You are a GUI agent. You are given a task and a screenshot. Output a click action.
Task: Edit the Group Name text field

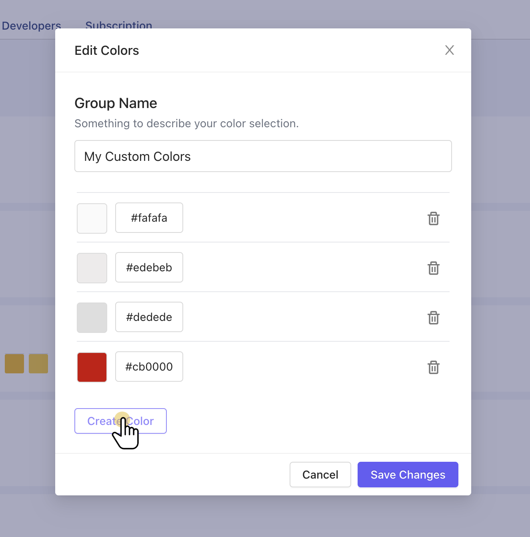(263, 156)
